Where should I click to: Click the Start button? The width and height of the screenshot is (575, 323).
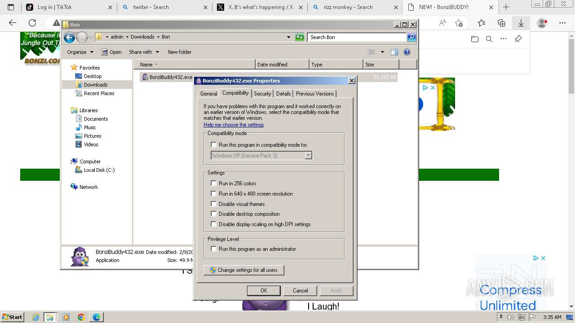[x=12, y=317]
